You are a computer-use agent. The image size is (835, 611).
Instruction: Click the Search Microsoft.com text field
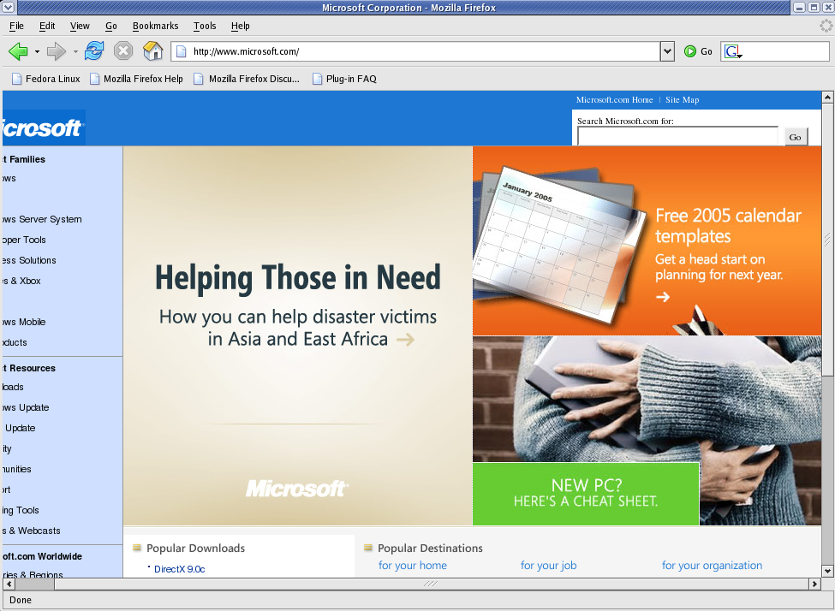click(677, 136)
